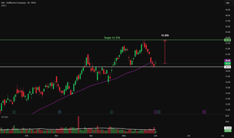Viewport: 234px width, 138px height.
Task: Click the dividend marker at start of June
Action: [159, 112]
